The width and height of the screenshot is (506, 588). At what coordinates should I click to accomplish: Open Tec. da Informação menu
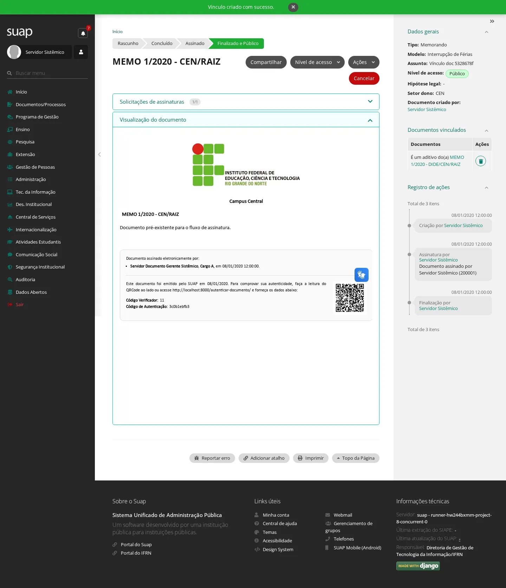tap(35, 192)
